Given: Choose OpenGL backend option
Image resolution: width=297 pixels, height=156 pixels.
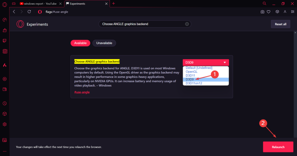Looking at the screenshot, I should pyautogui.click(x=206, y=72).
